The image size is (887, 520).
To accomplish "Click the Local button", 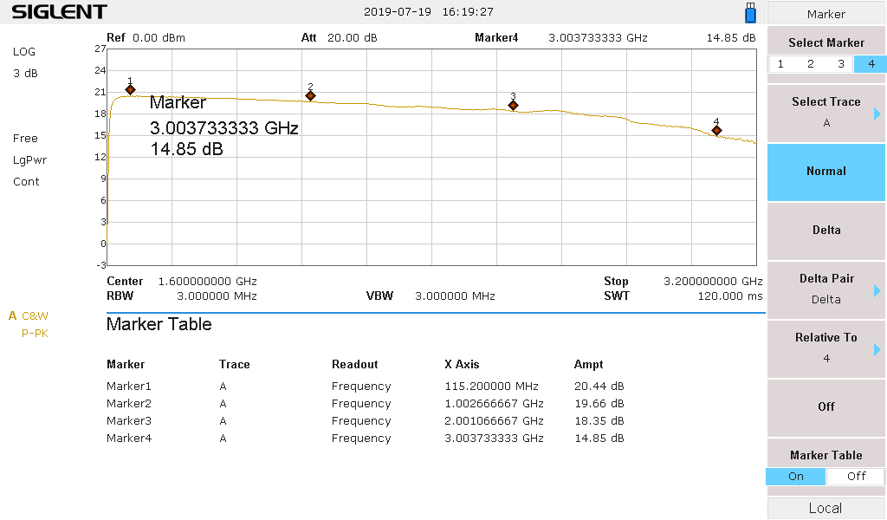I will click(825, 508).
